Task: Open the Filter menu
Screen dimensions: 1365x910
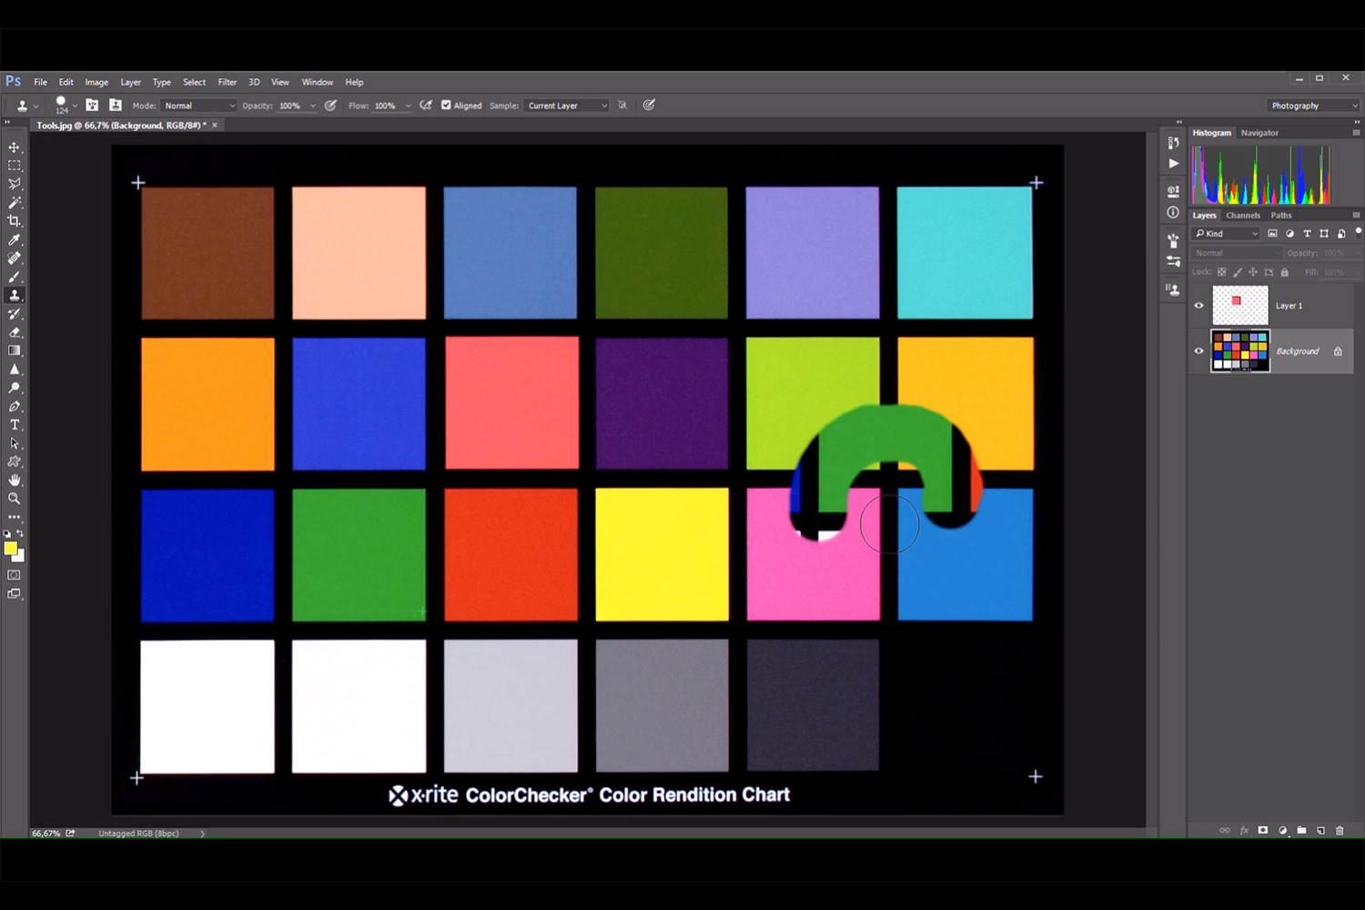Action: point(227,82)
